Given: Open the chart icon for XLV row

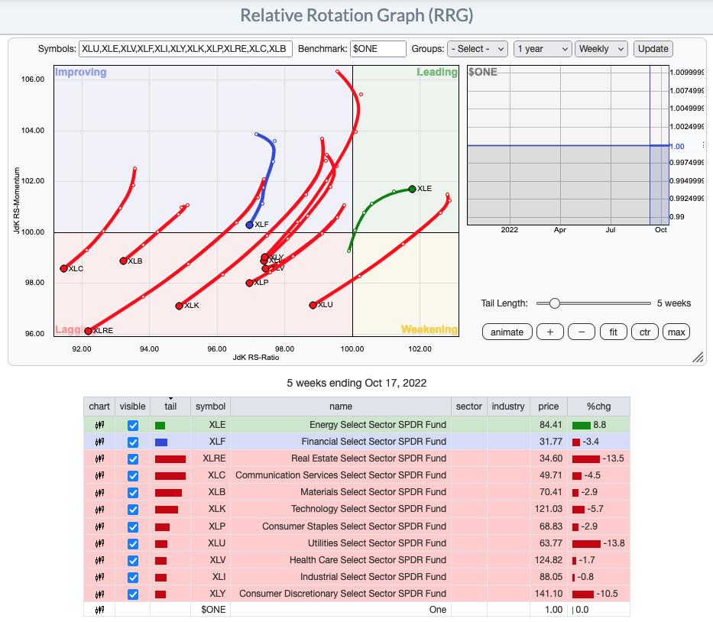Looking at the screenshot, I should pos(99,560).
